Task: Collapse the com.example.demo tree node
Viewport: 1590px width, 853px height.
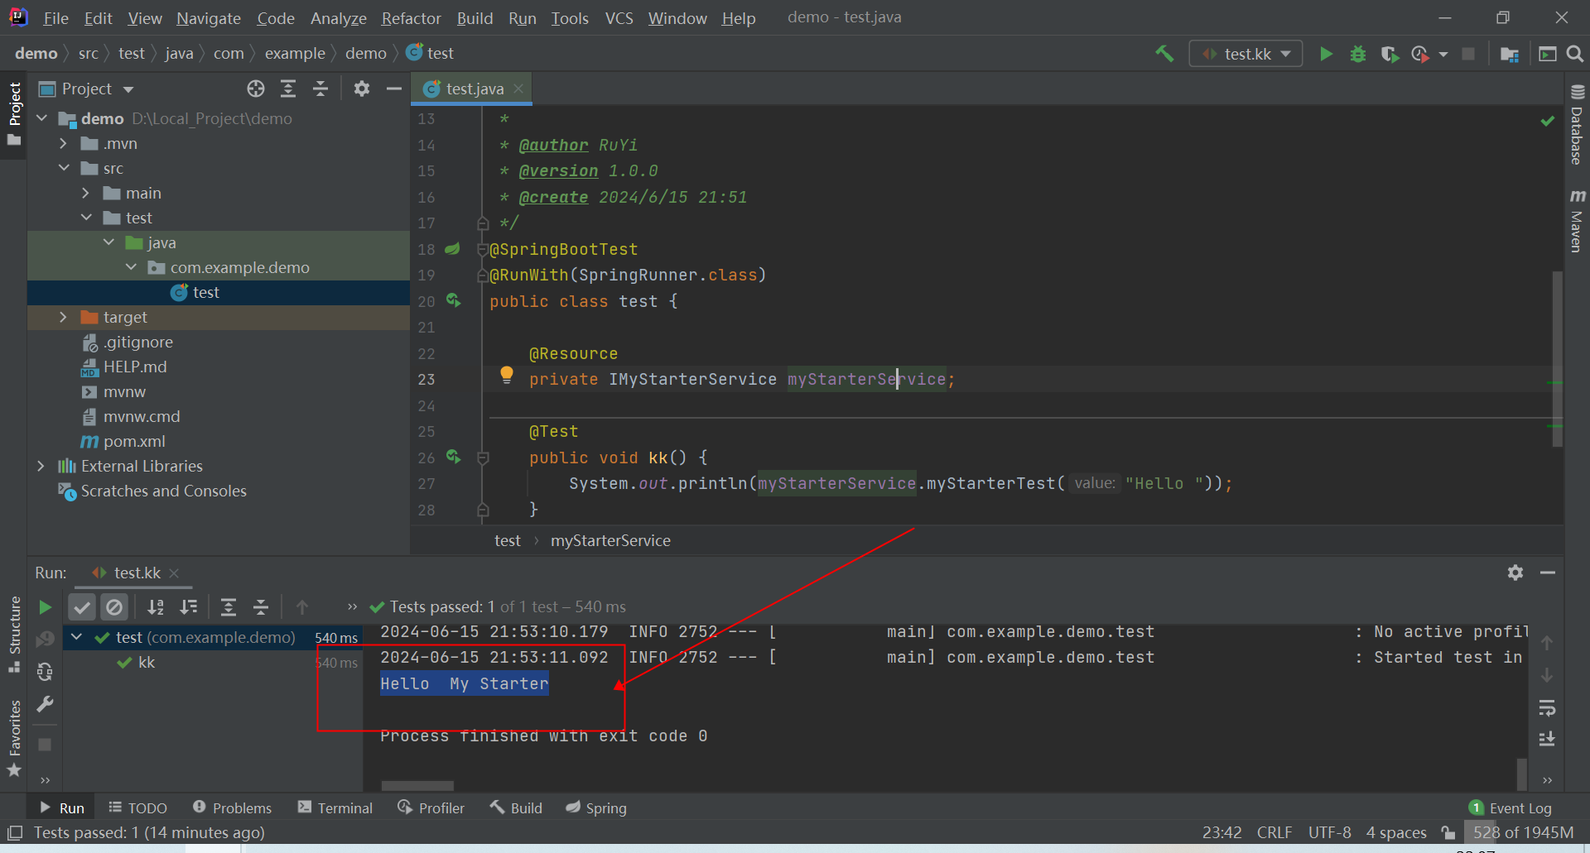Action: pyautogui.click(x=130, y=267)
